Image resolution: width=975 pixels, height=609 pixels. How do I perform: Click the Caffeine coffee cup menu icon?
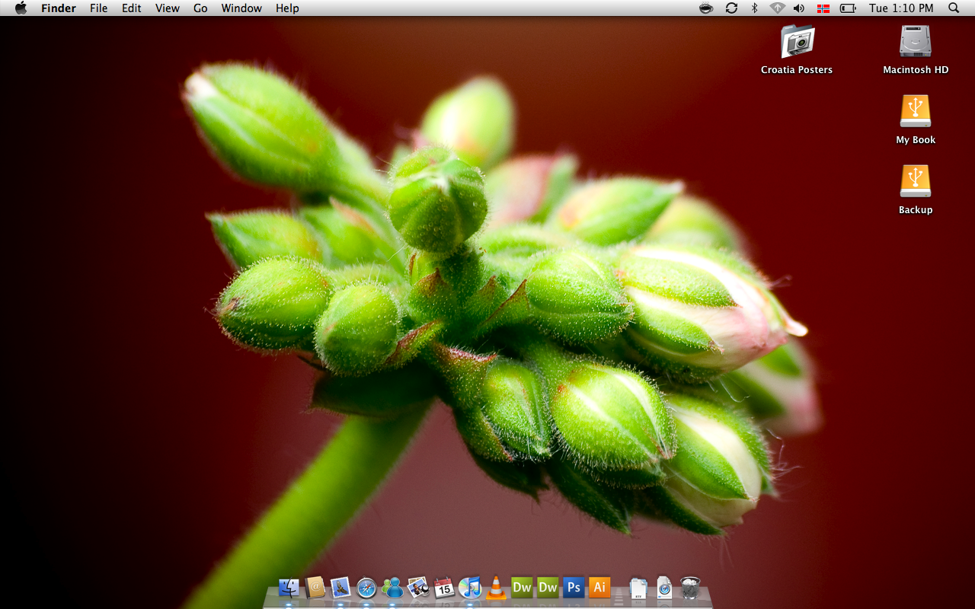point(706,8)
